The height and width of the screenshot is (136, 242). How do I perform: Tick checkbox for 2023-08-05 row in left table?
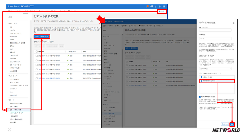[37, 65]
